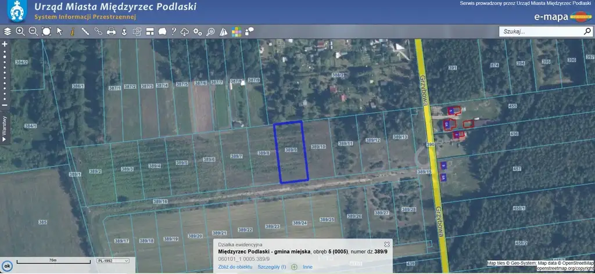Viewport: 595px width, 274px height.
Task: Click the Szukaj search field
Action: point(539,32)
